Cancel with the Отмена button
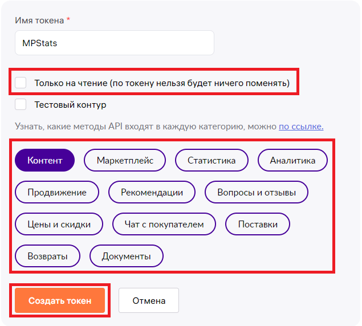The image size is (362, 326). pos(149,300)
